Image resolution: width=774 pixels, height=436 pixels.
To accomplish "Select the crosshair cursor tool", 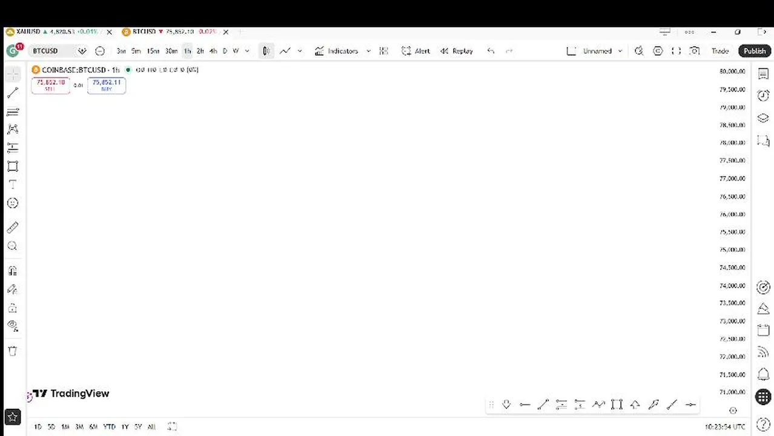I will [x=13, y=74].
